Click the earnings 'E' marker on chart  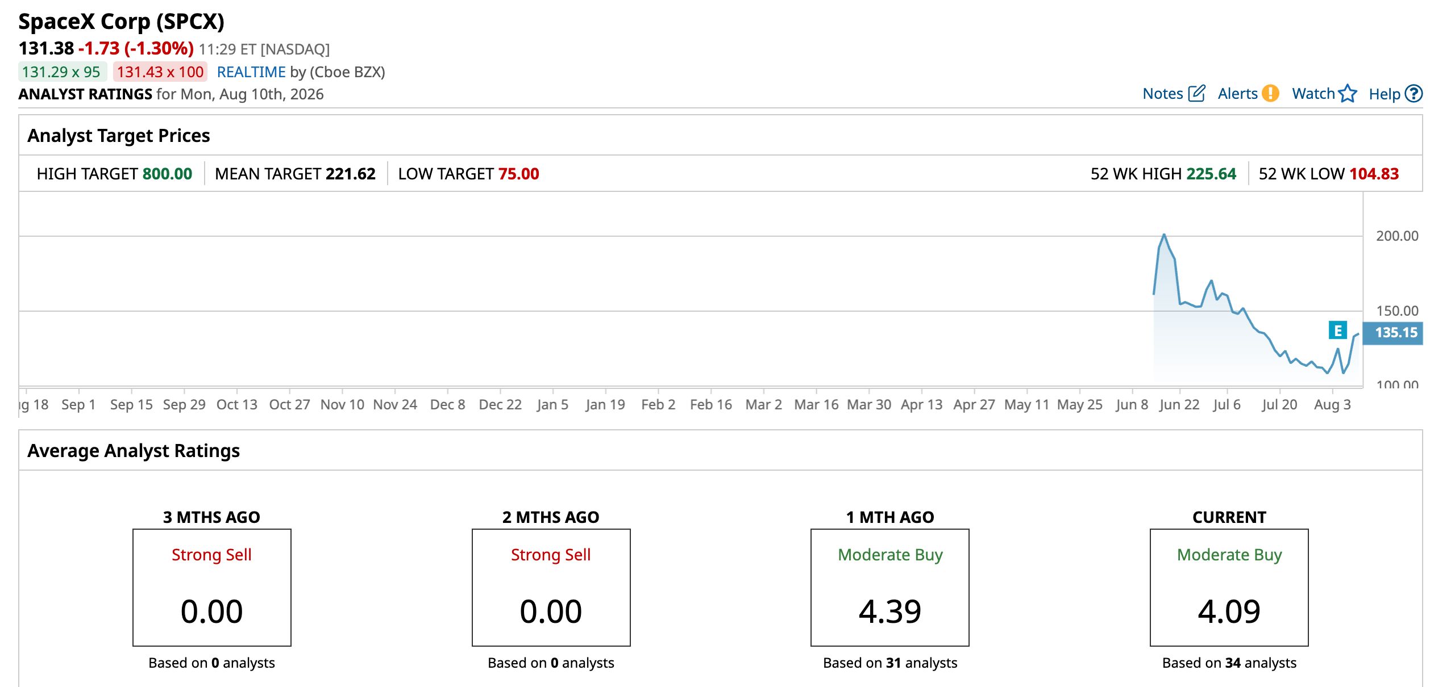tap(1337, 330)
